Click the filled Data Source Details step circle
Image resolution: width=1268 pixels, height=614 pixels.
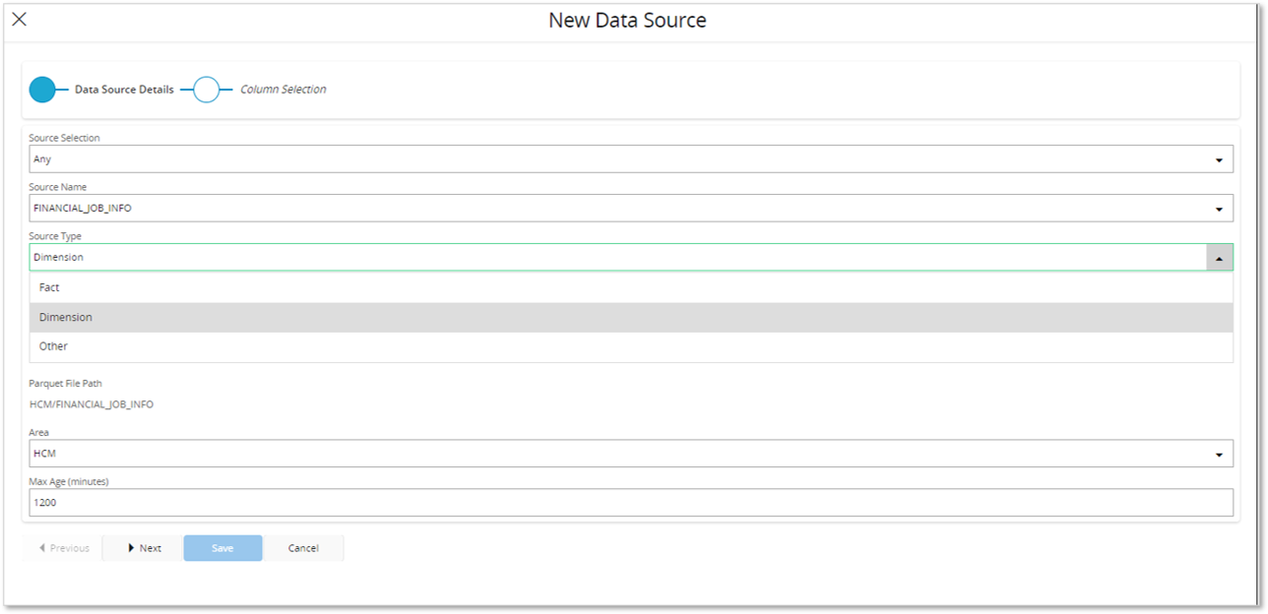point(42,90)
